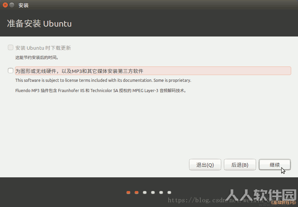The height and width of the screenshot is (207, 298).
Task: Click the 这能节约安装后的时间 description text
Action: click(x=37, y=58)
